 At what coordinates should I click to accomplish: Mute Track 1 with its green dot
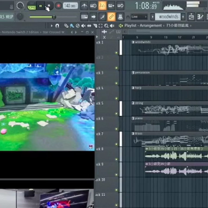click(x=116, y=53)
